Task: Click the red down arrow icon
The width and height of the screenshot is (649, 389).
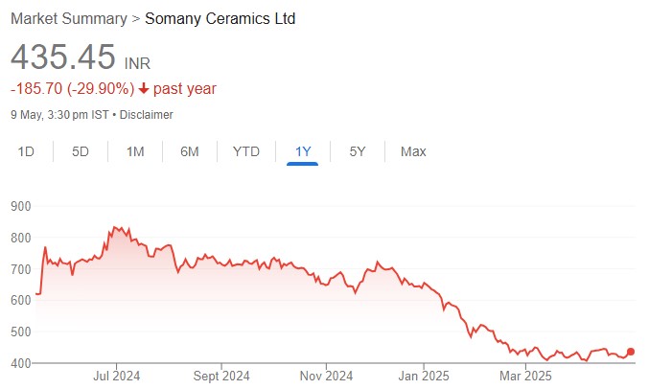Action: pos(143,89)
